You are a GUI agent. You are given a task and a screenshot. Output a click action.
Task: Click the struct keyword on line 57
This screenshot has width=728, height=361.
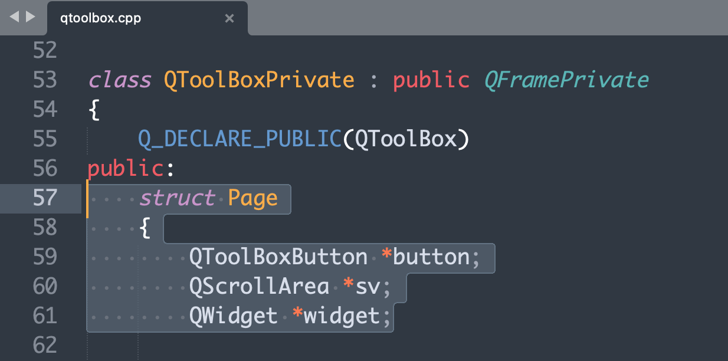click(177, 198)
